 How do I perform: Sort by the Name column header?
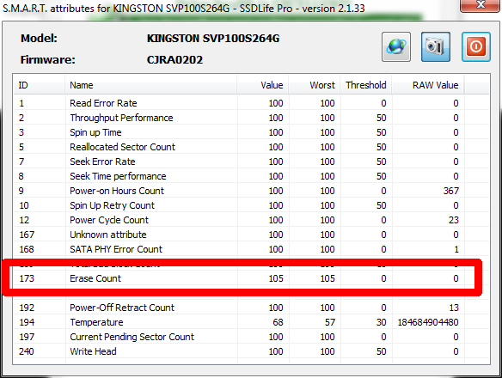[x=150, y=85]
